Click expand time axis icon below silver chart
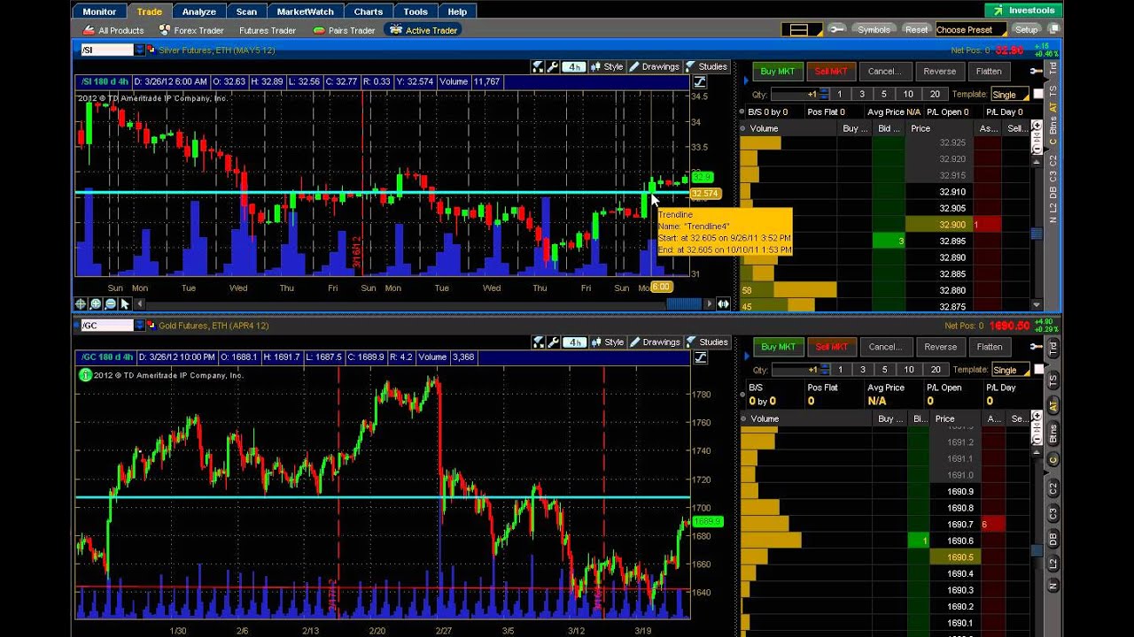1134x637 pixels. tap(724, 303)
